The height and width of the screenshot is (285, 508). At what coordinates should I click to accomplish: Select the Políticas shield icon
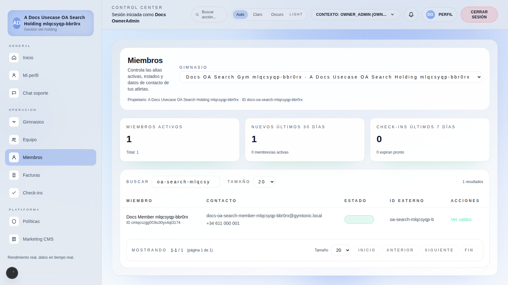click(x=14, y=221)
